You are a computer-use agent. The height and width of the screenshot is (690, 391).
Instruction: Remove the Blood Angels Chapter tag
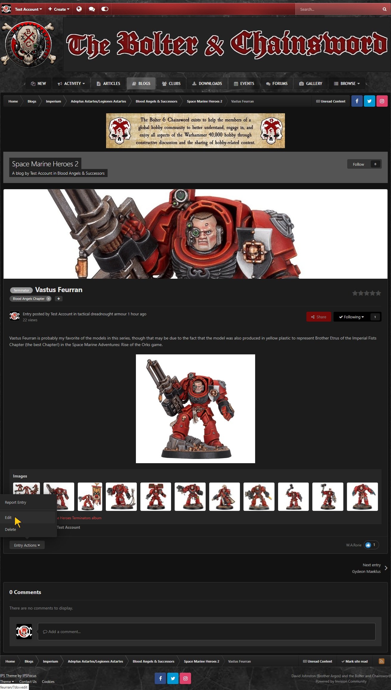(x=49, y=299)
